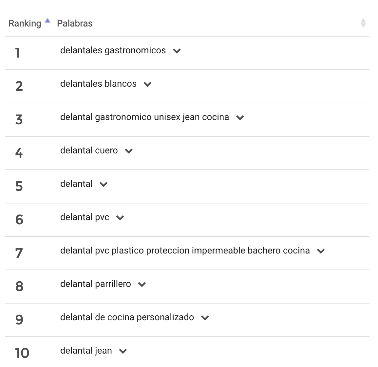This screenshot has width=378, height=367.
Task: Expand the chevron next to delantal in row 5
Action: point(104,184)
